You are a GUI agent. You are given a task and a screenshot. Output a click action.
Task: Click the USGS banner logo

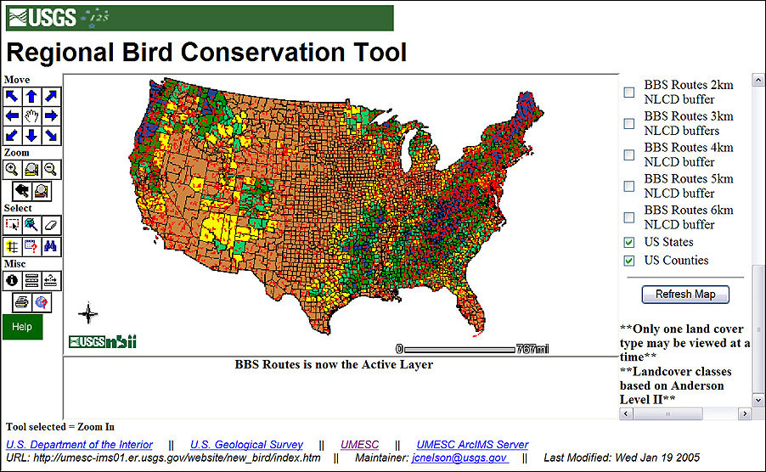coord(42,18)
